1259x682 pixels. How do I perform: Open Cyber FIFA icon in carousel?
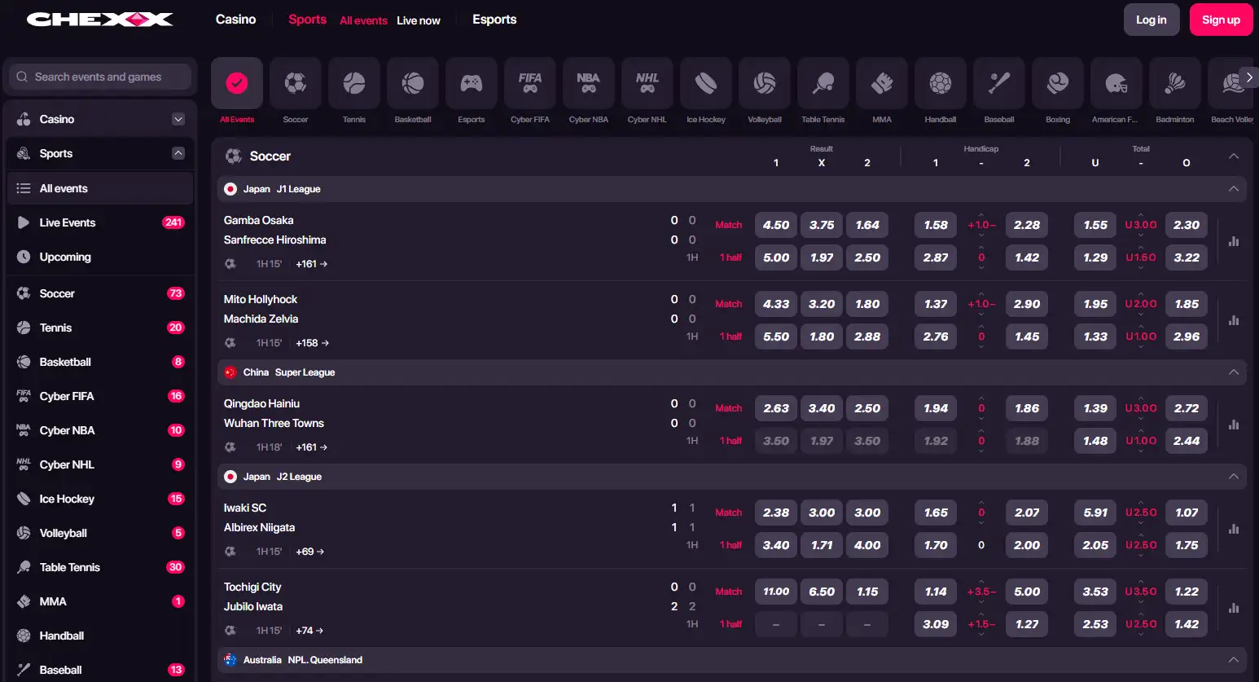click(530, 83)
